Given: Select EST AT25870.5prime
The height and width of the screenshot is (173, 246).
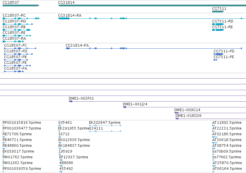Looking at the screenshot, I should tap(227, 163).
